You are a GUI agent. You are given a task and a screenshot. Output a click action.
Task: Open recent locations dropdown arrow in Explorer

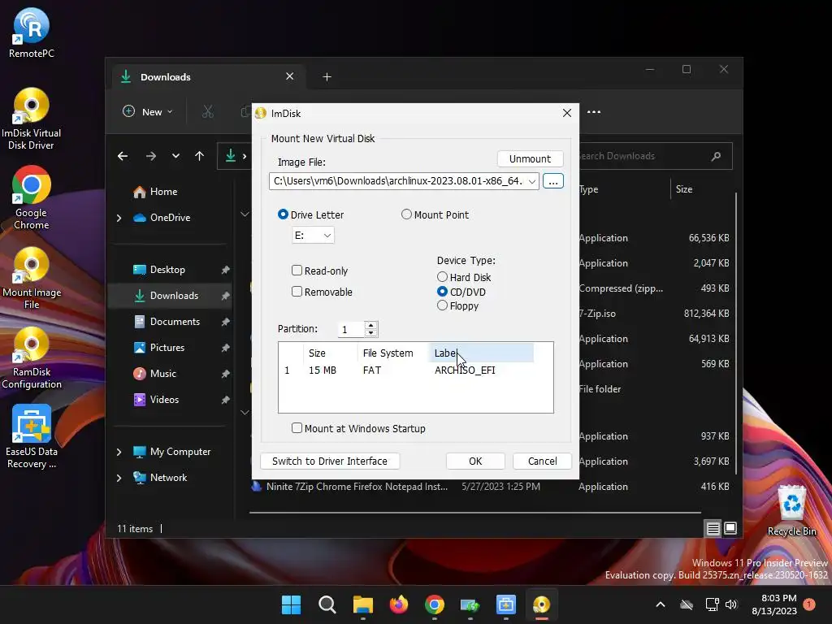coord(175,156)
